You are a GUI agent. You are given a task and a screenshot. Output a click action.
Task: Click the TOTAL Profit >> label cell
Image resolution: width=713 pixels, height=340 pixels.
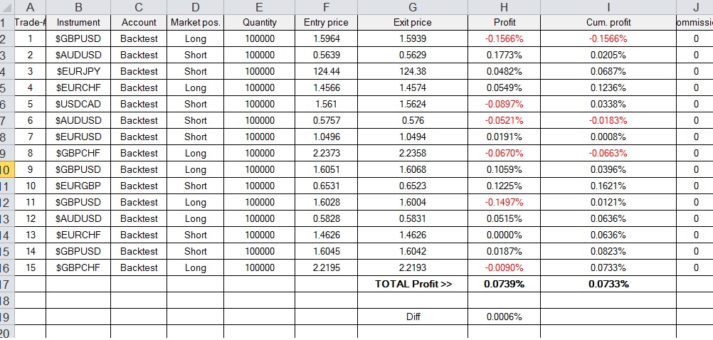413,284
